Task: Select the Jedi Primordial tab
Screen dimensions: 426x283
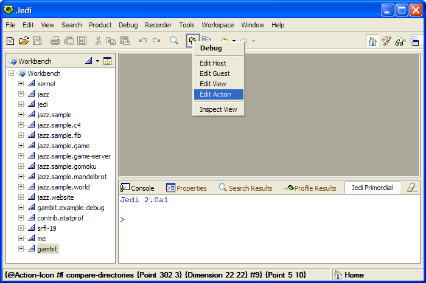Action: coord(372,188)
